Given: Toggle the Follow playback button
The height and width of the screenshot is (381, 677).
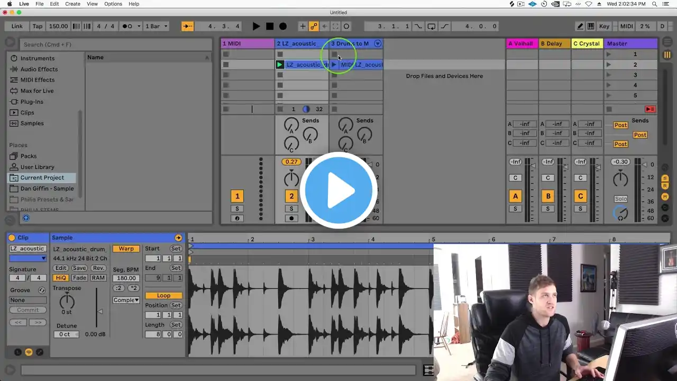Looking at the screenshot, I should pyautogui.click(x=187, y=26).
